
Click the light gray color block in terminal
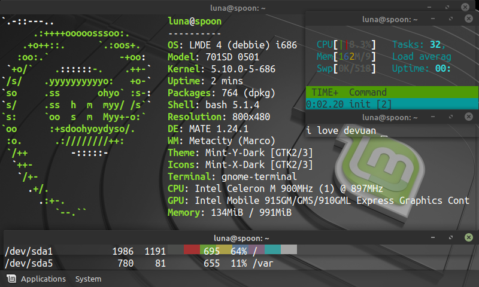(289, 249)
